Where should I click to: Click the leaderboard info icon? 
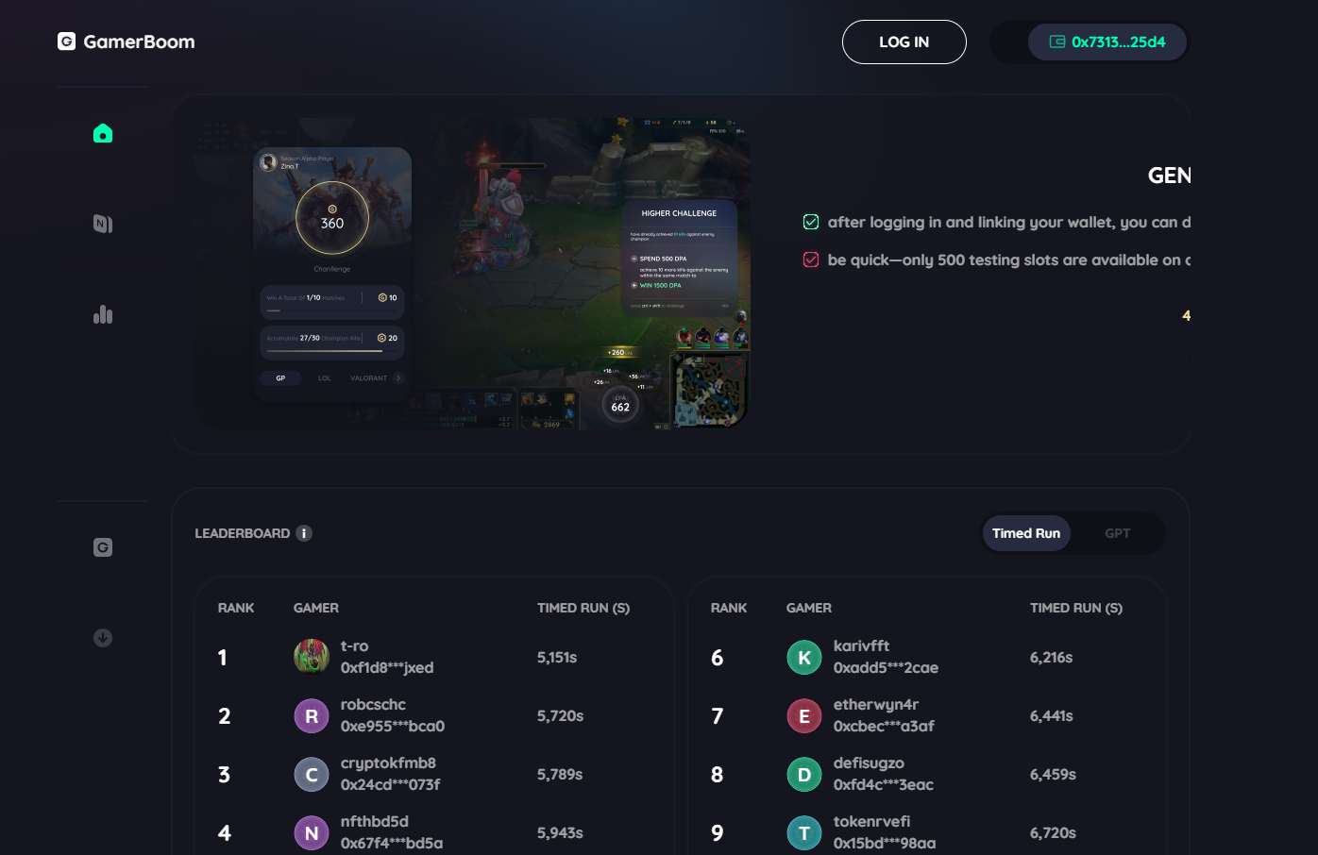(x=304, y=533)
